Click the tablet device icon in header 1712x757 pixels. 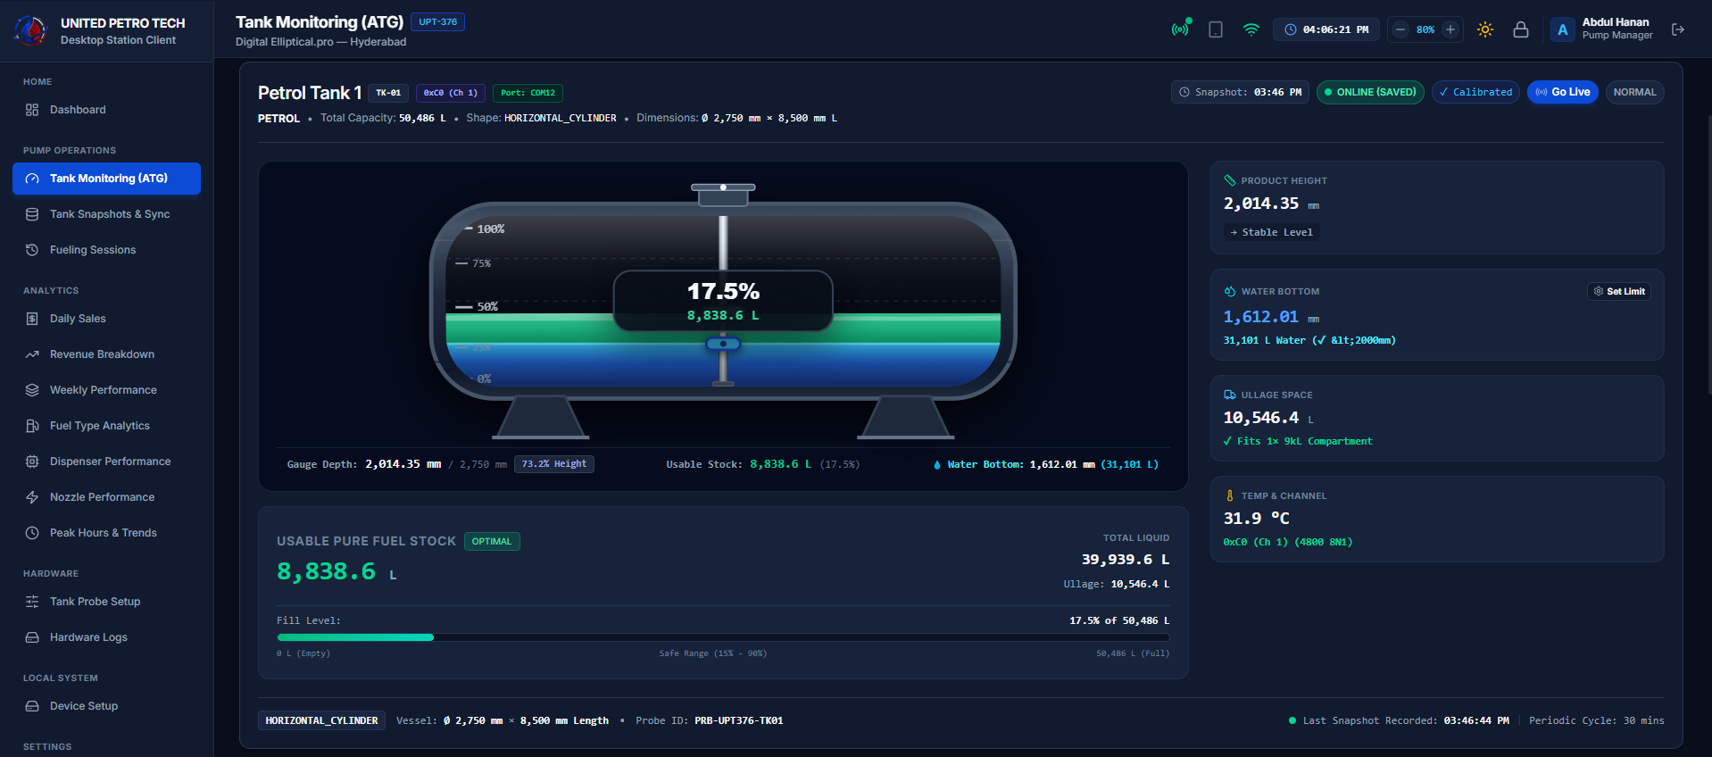click(x=1216, y=29)
